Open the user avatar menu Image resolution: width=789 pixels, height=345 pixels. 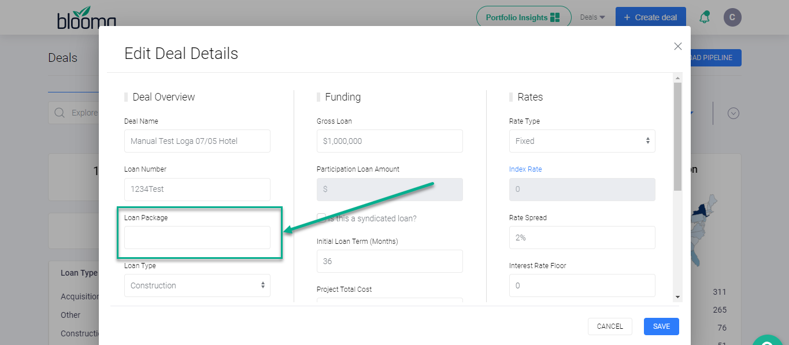point(732,17)
